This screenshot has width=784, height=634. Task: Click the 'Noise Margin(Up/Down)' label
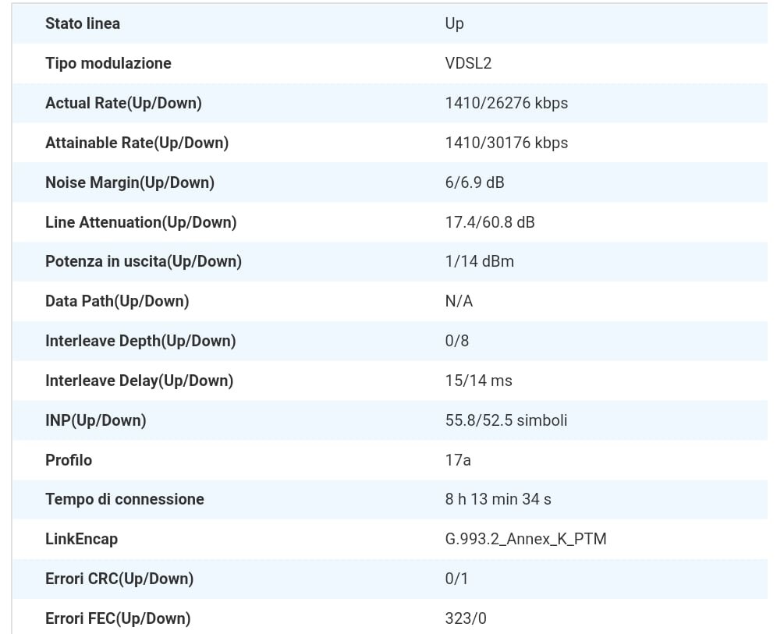[x=130, y=182]
